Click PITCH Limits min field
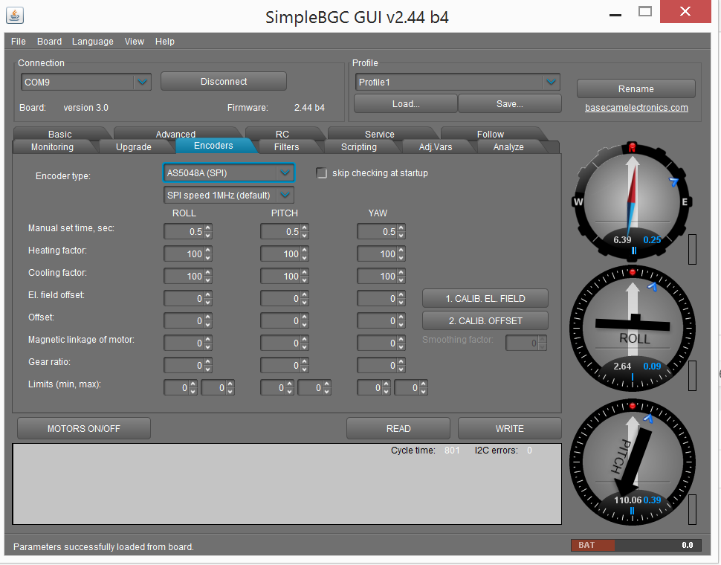721x565 pixels. 273,387
